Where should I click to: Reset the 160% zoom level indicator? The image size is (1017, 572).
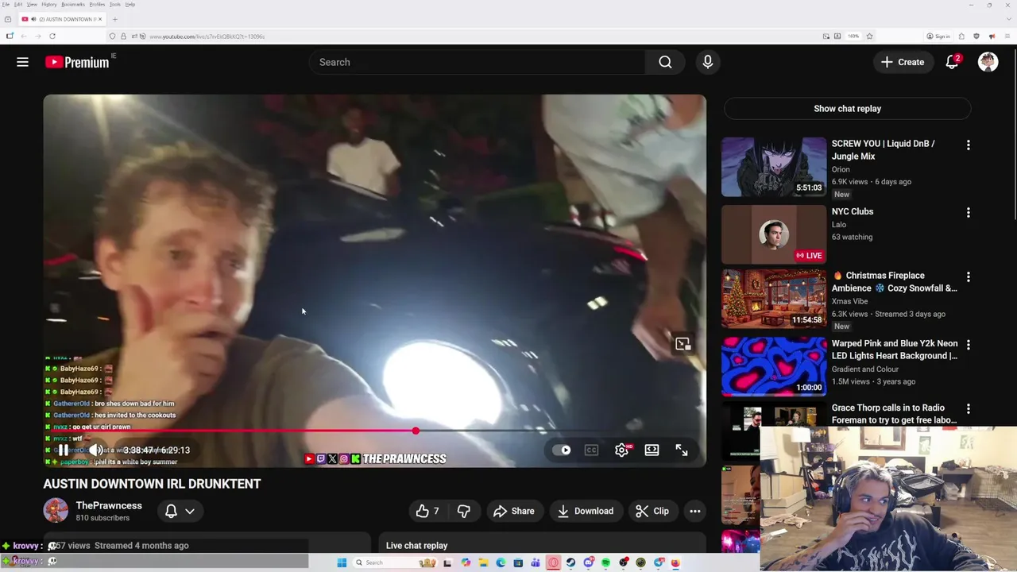pos(853,36)
